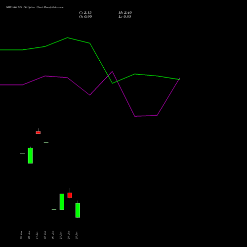Click the '24 Jan' date axis label
Viewport: 247px width, 247px height.
[x=69, y=235]
